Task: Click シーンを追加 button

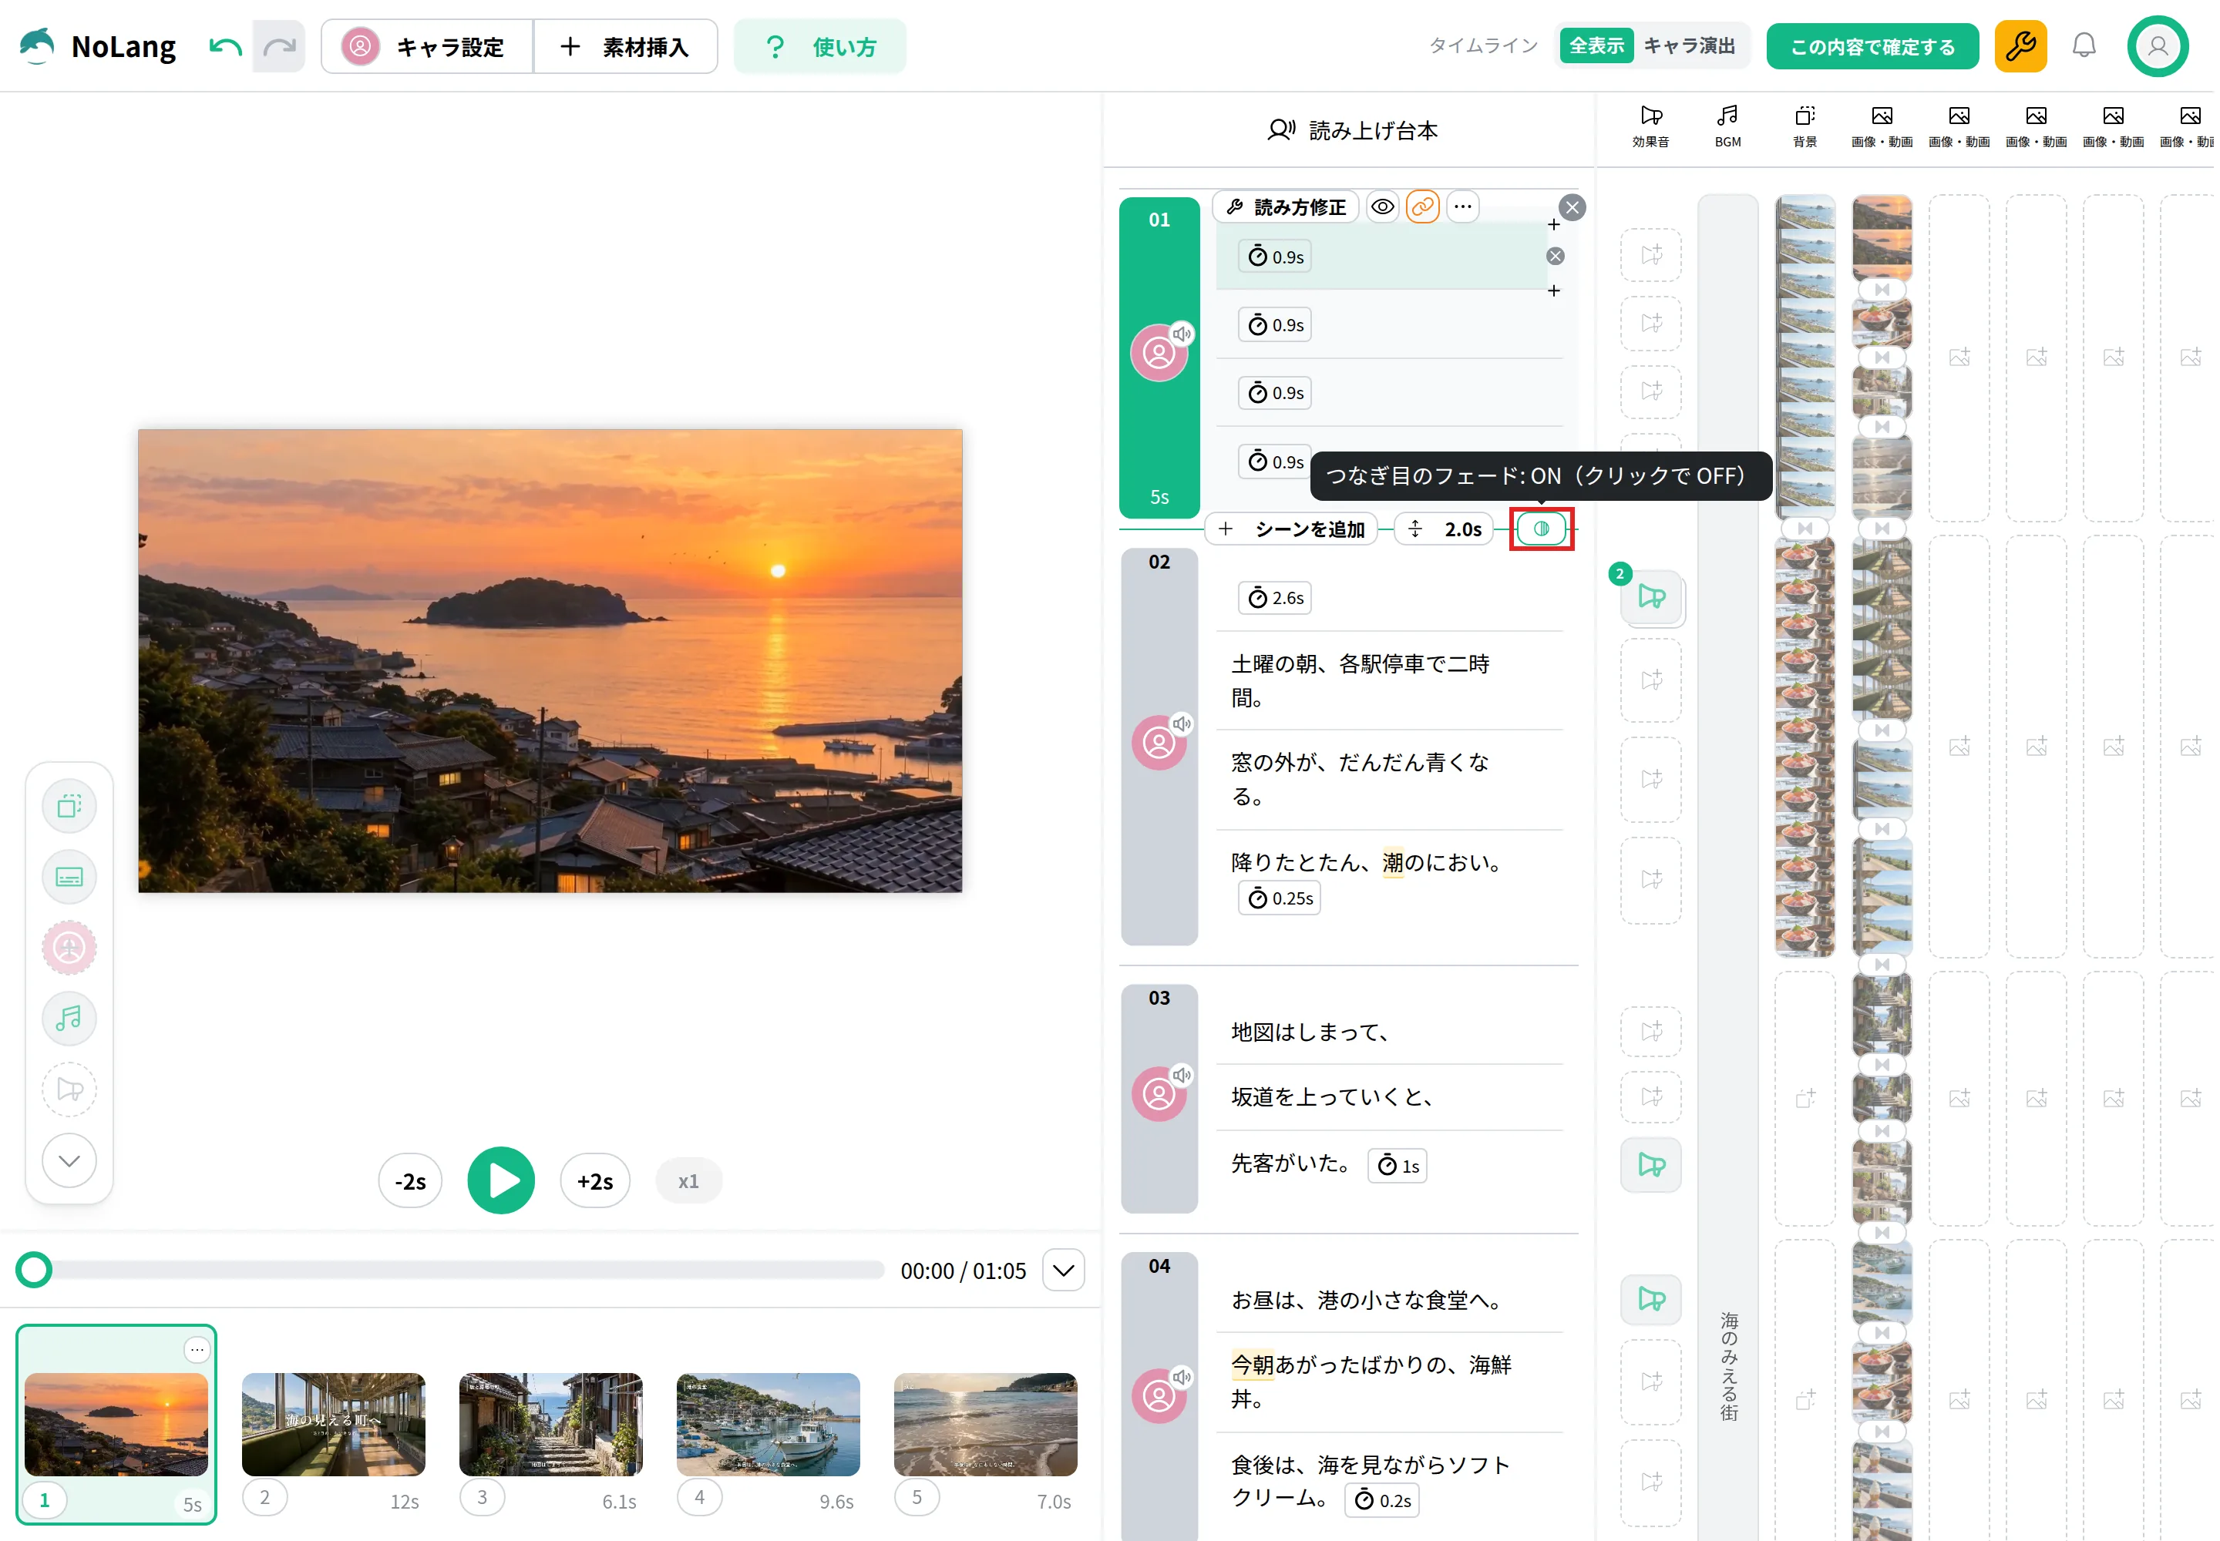Action: (1292, 529)
